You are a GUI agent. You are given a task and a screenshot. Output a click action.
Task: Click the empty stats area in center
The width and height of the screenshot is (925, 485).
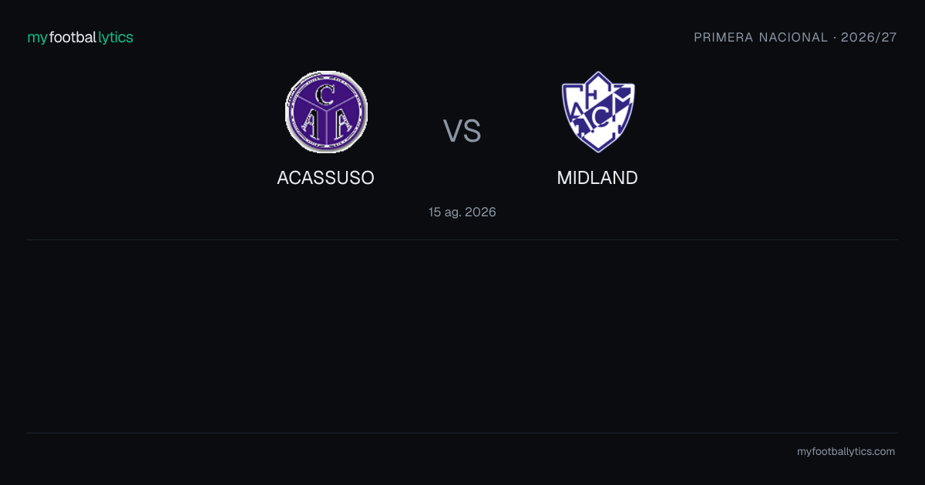(462, 336)
